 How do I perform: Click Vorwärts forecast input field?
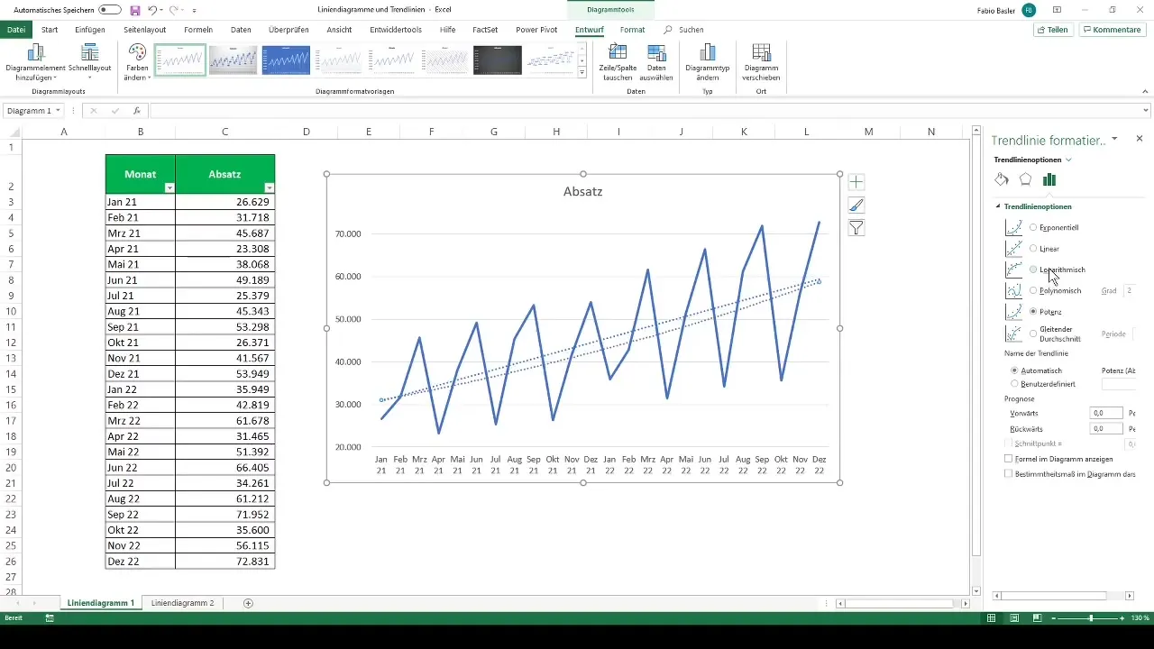coord(1105,413)
